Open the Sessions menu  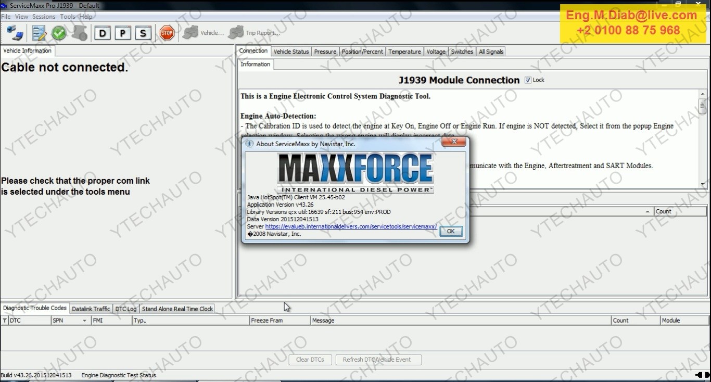[x=43, y=16]
